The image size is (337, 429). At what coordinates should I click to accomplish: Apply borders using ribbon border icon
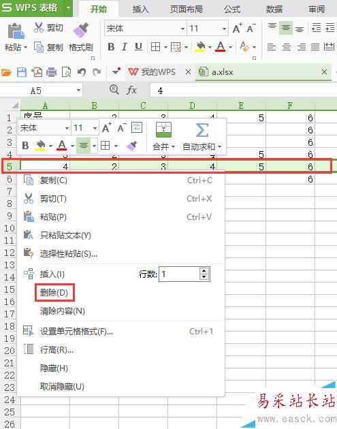(x=155, y=47)
